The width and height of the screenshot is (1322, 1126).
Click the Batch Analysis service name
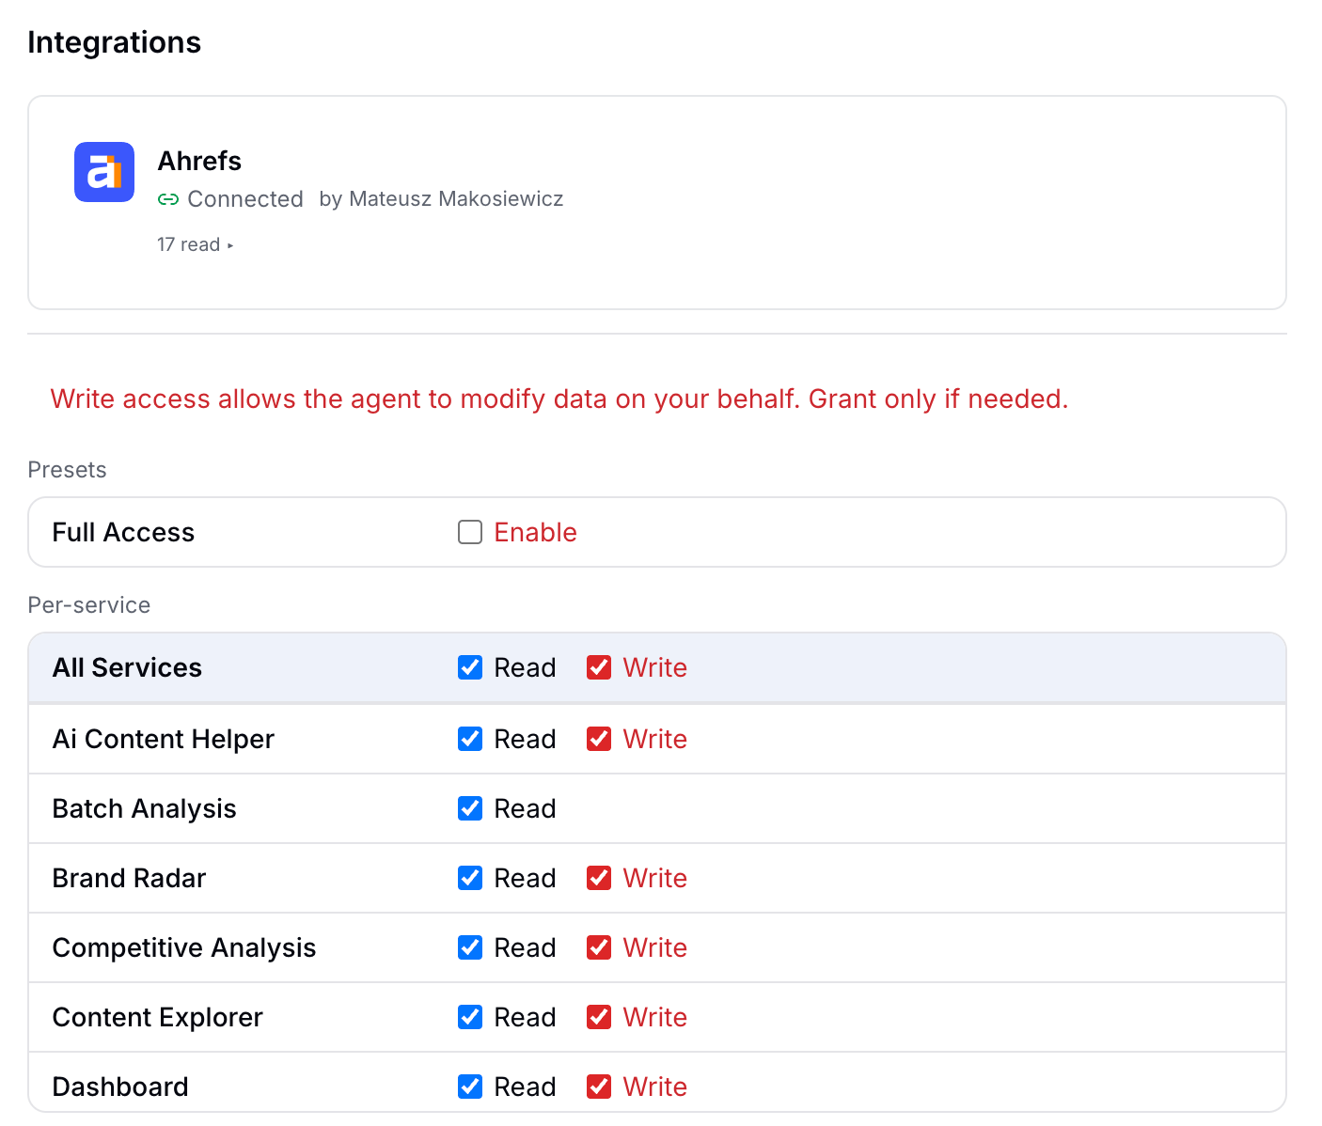click(144, 808)
